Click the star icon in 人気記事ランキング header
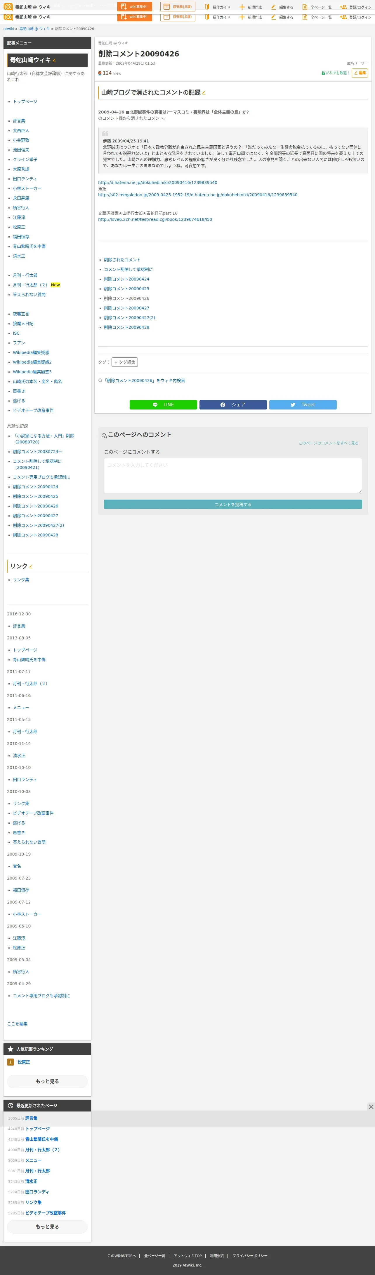Image resolution: width=375 pixels, height=1275 pixels. (11, 1049)
